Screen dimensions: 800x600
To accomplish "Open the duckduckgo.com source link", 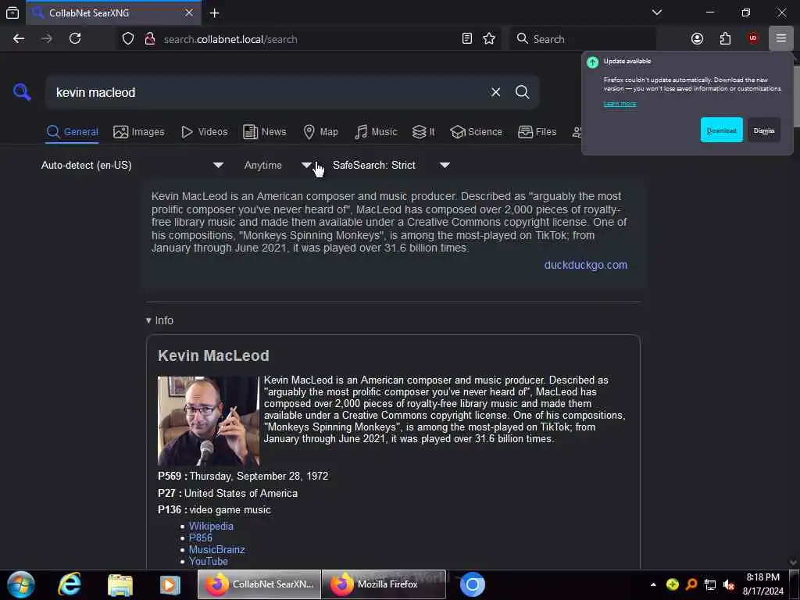I will 586,265.
